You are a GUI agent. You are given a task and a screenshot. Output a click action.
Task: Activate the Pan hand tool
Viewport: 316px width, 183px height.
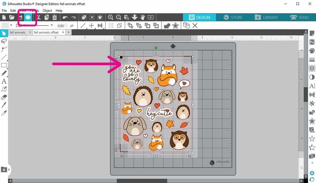143,18
